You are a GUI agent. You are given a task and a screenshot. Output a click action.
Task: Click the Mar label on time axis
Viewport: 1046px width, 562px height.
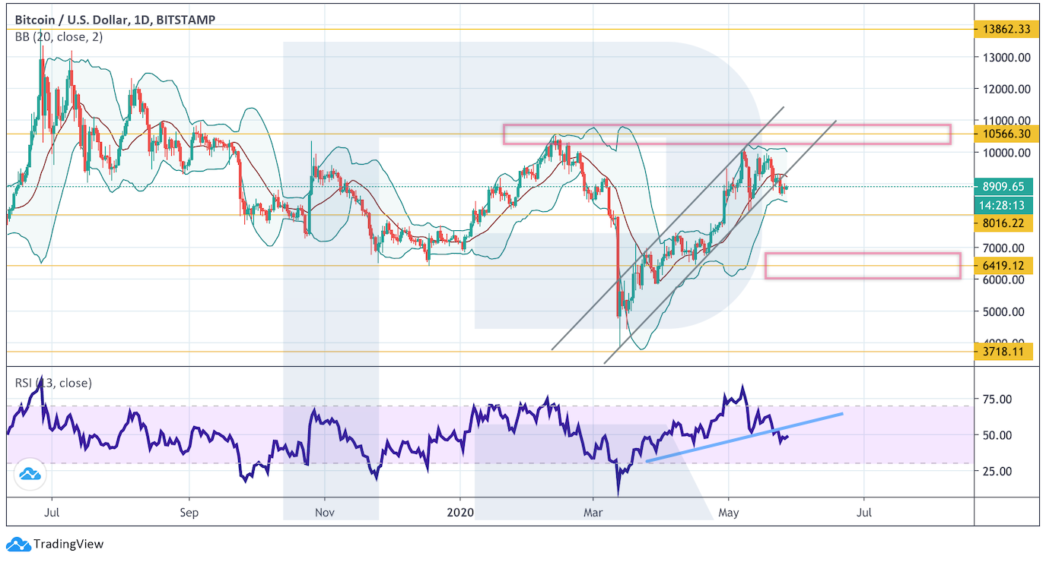593,513
